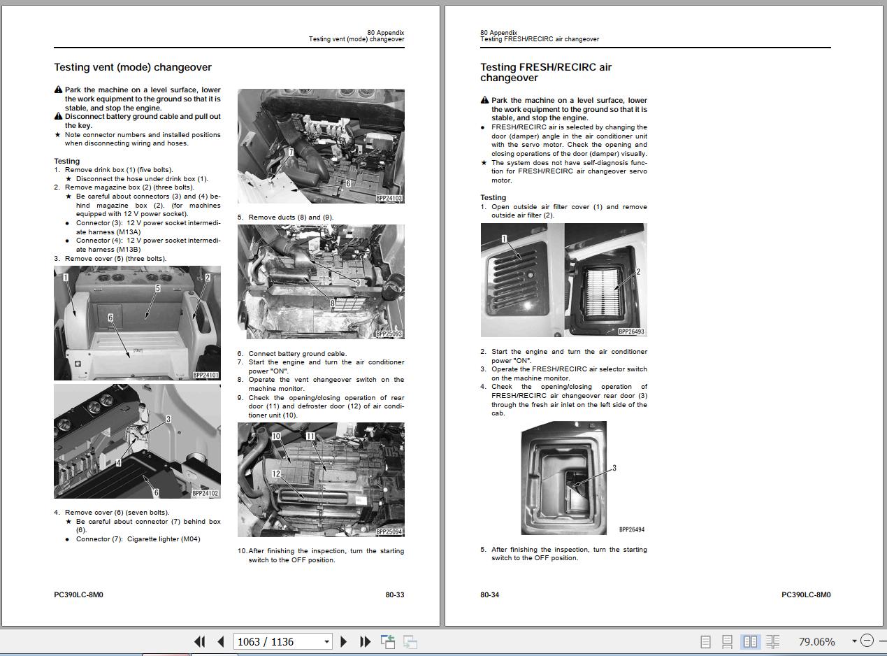Open the zoom level dropdown arrow
The height and width of the screenshot is (656, 887).
tap(854, 641)
